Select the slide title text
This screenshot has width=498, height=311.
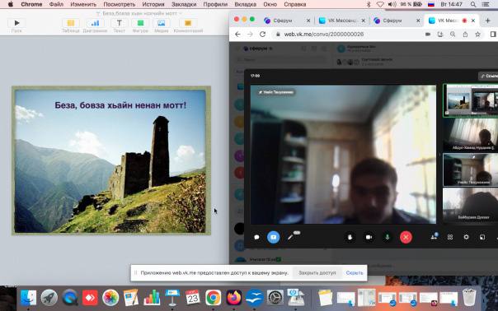pyautogui.click(x=120, y=105)
